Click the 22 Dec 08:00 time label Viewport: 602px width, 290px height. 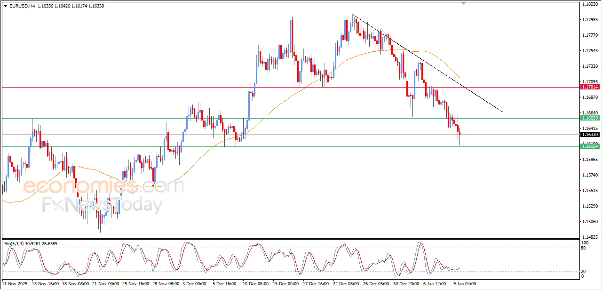click(346, 284)
